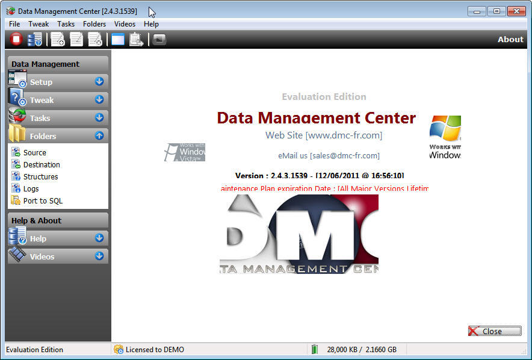Open the Help menu in menu bar
The width and height of the screenshot is (532, 360).
pyautogui.click(x=151, y=24)
